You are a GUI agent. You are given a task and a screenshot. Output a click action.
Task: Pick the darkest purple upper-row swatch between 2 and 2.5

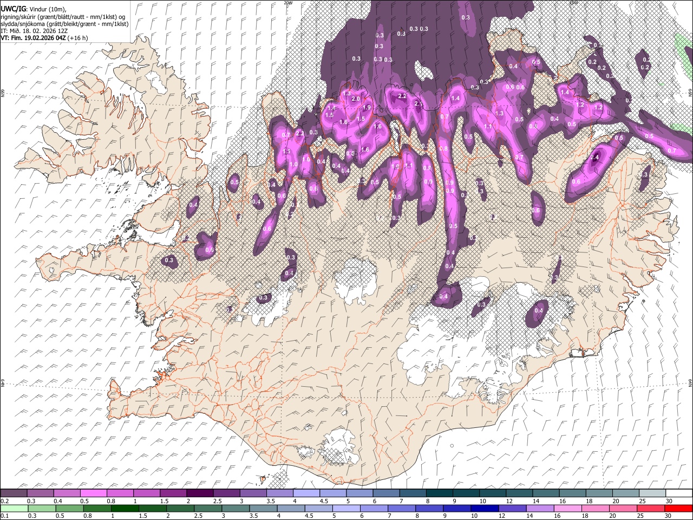click(x=200, y=493)
